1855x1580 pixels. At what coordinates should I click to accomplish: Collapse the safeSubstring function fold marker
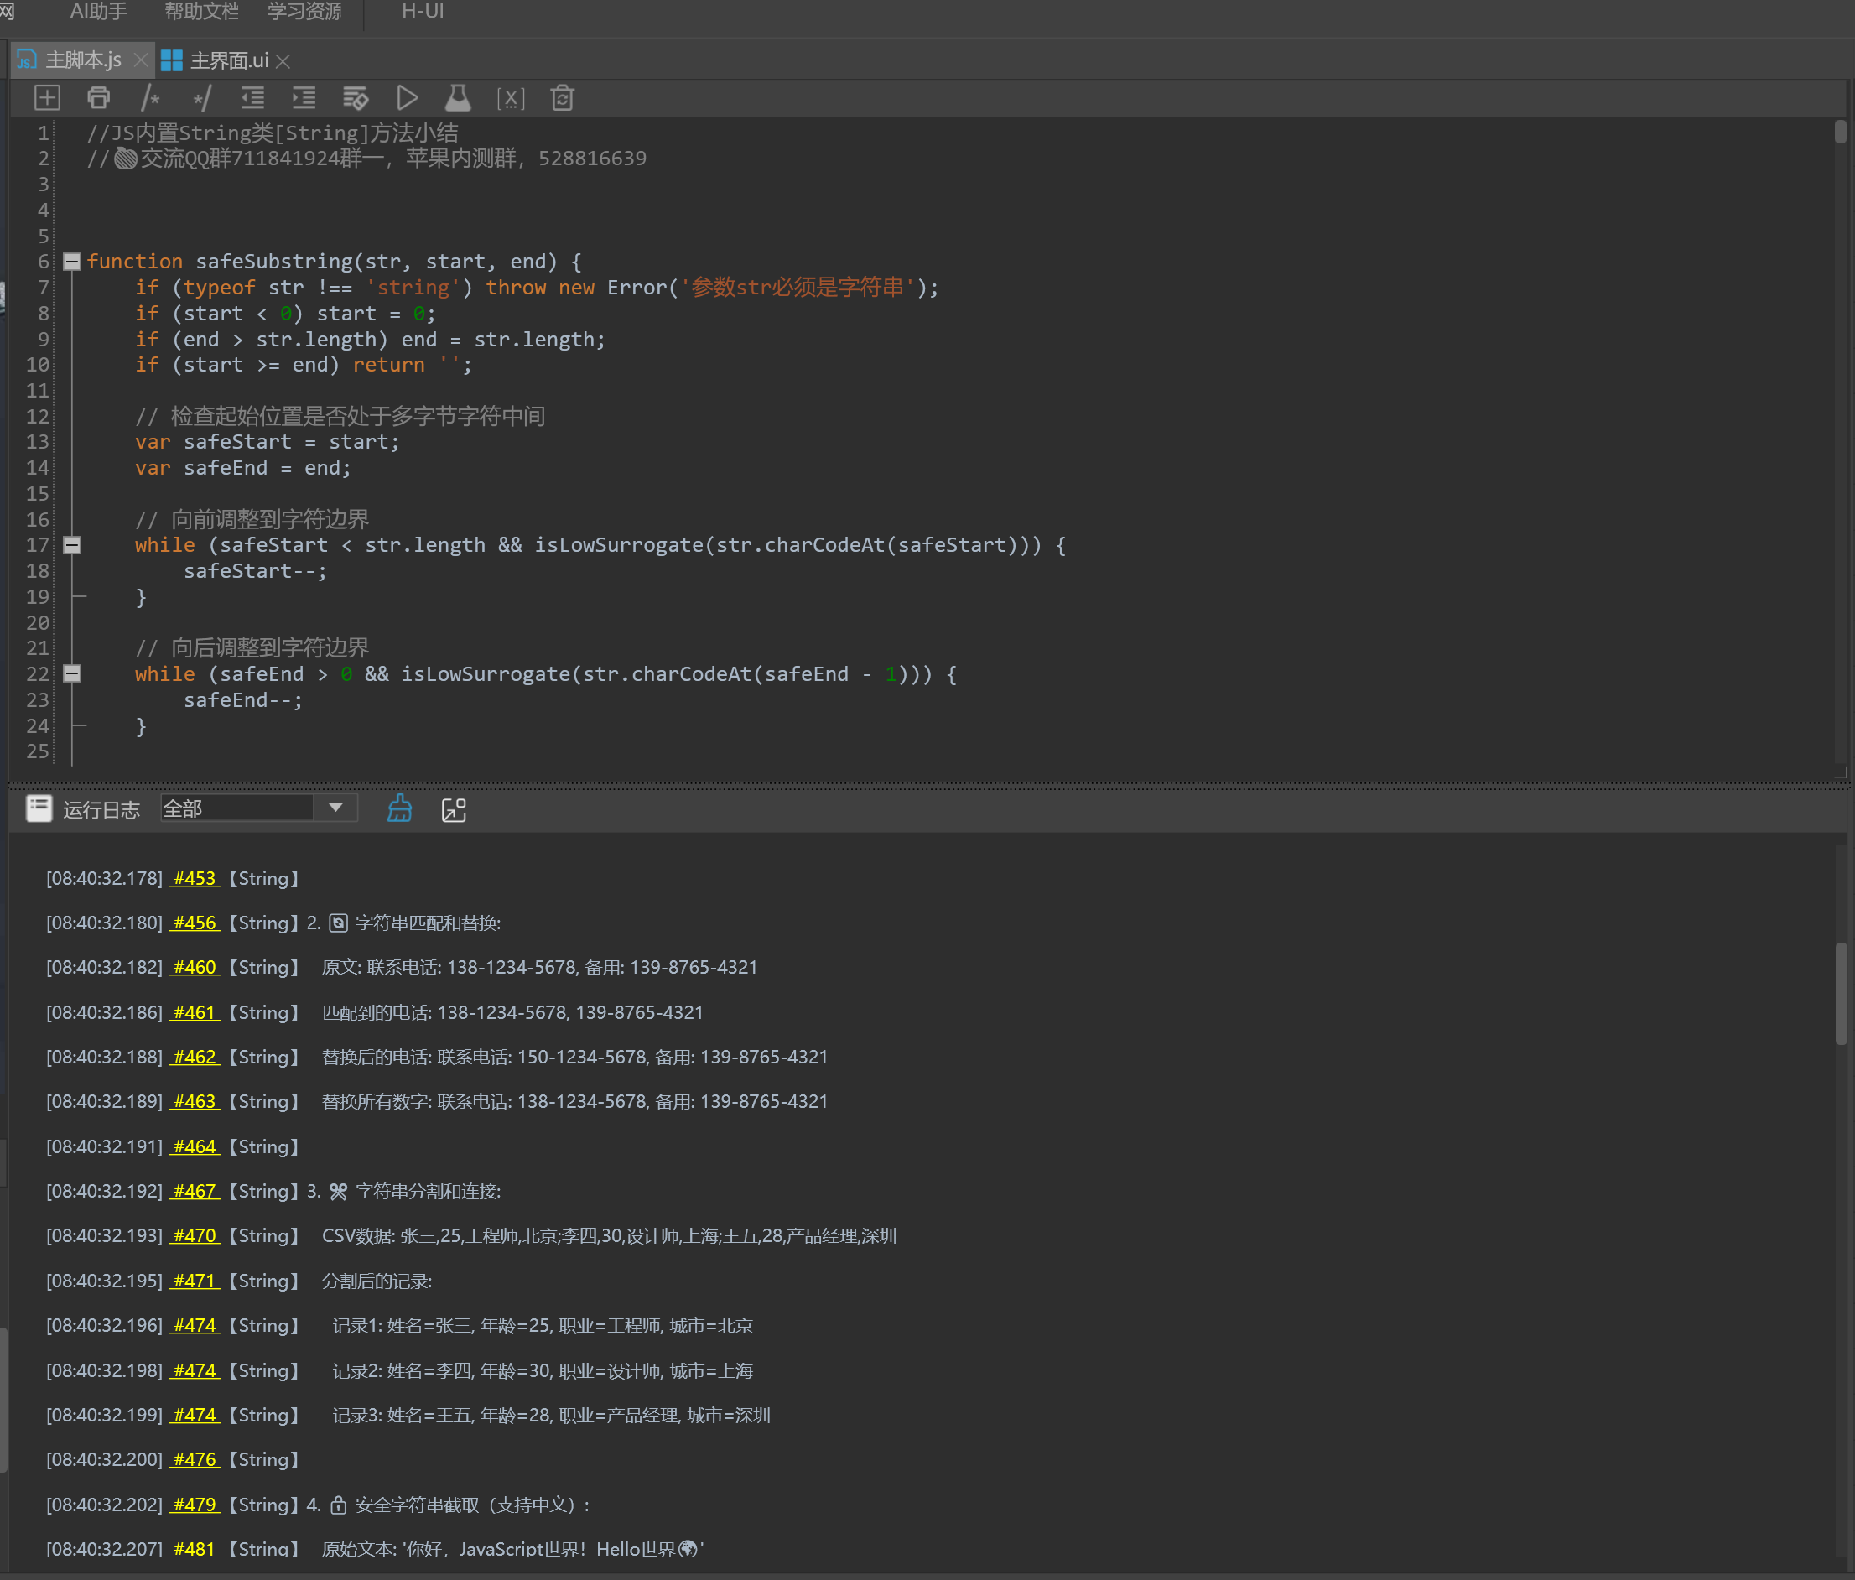72,262
